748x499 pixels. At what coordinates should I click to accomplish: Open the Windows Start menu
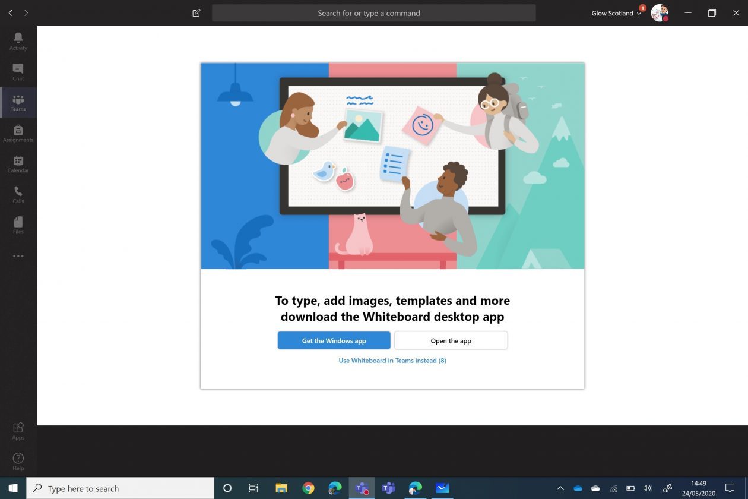[12, 488]
